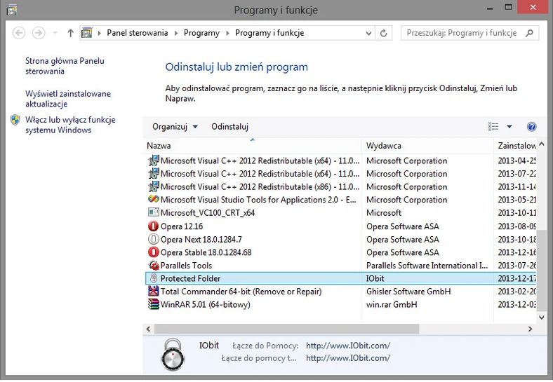Expand the view options dropdown arrow

click(509, 127)
